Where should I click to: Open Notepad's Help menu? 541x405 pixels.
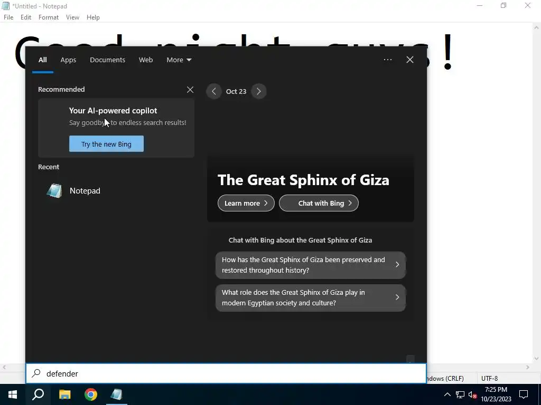[x=93, y=17]
